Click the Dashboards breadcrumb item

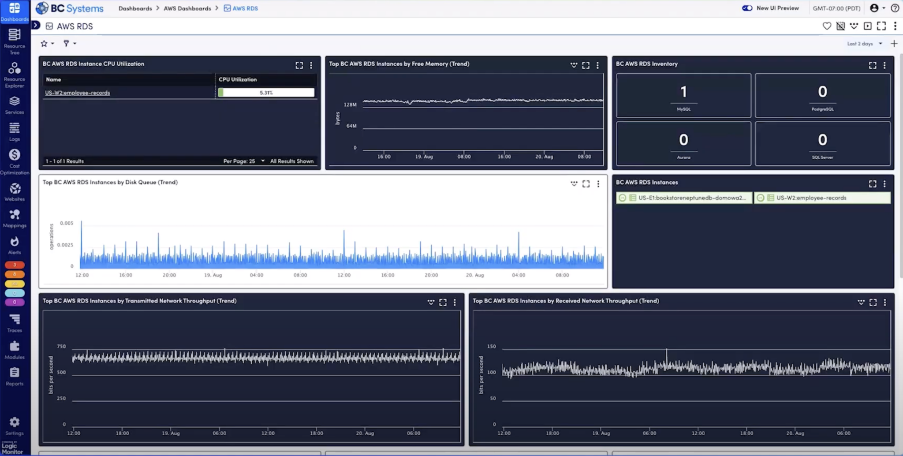pyautogui.click(x=135, y=8)
